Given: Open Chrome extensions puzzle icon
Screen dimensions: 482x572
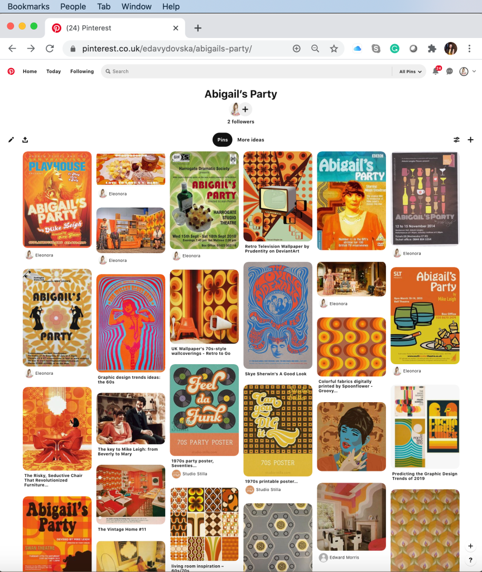Looking at the screenshot, I should [x=432, y=49].
